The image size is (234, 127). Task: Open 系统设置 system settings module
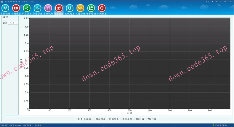click(70, 8)
